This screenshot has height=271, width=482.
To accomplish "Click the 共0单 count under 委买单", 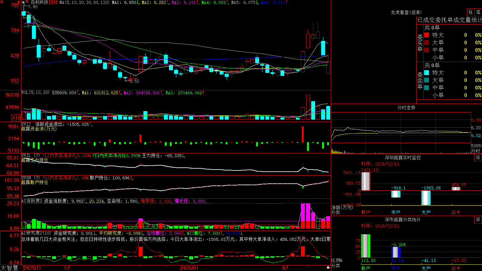I will [x=432, y=27].
